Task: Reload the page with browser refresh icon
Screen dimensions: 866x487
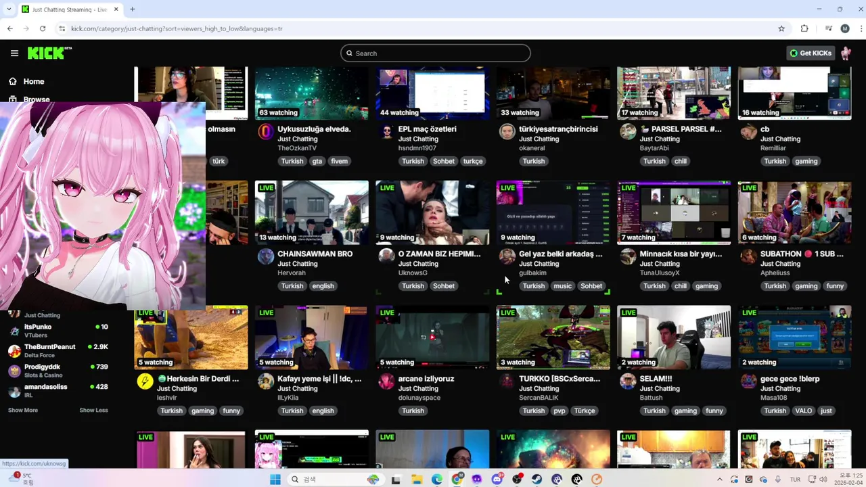Action: click(x=43, y=28)
